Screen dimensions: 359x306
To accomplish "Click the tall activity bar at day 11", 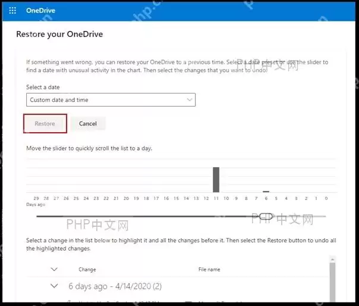I will 216,180.
